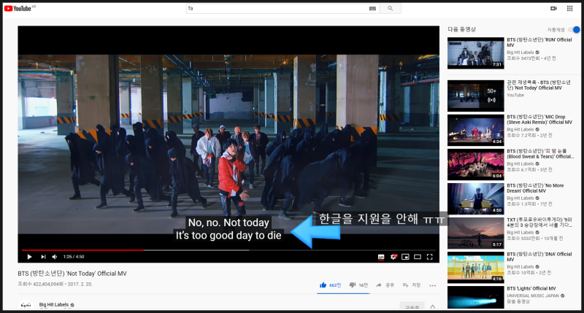Click the notification bell next to subscribe
This screenshot has height=313, width=584.
click(x=432, y=307)
